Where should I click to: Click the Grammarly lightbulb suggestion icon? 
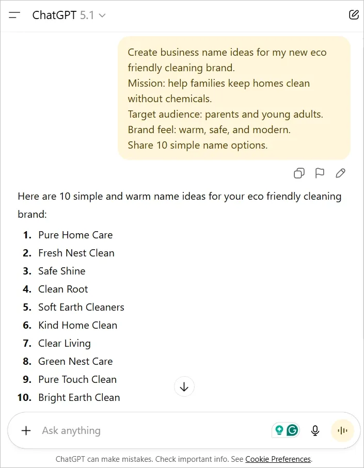[279, 430]
